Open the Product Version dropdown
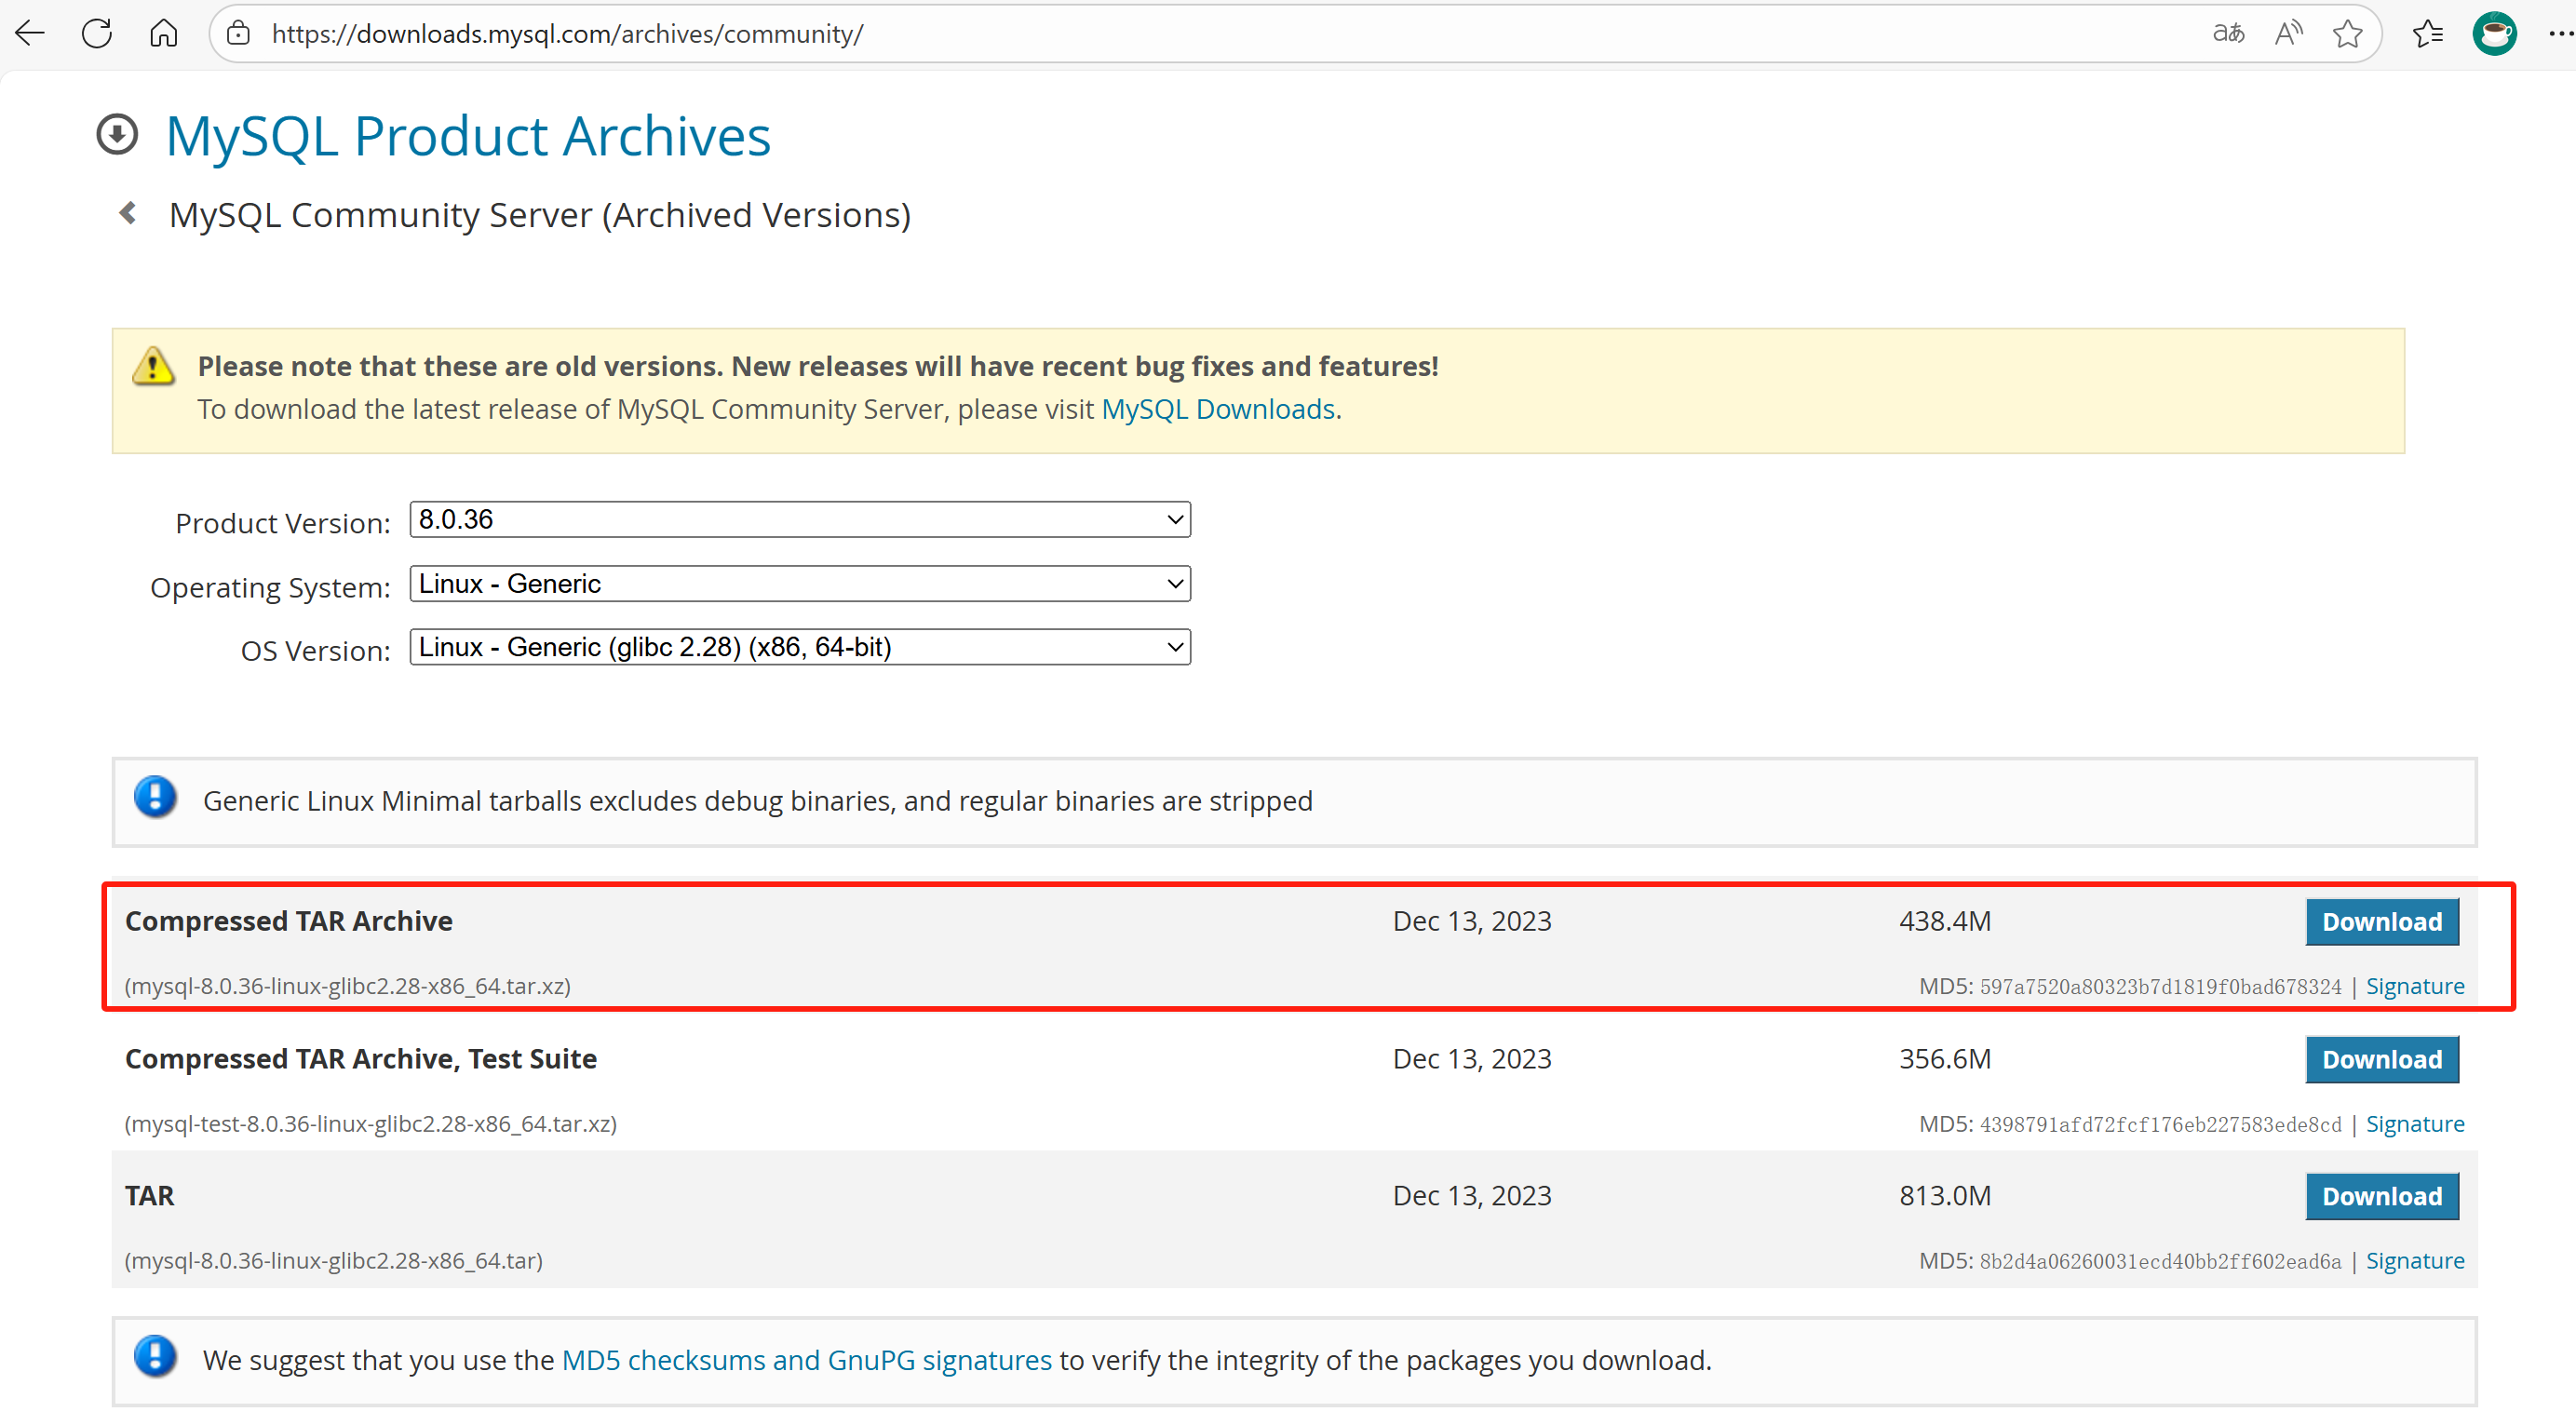Viewport: 2576px width, 1425px height. 800,520
